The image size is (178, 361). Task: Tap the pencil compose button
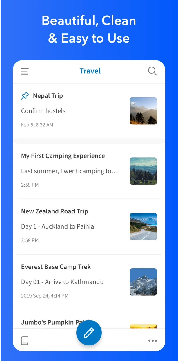point(89,332)
